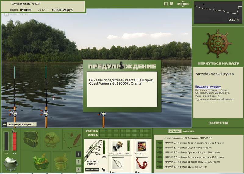Click the Получено опыта: 94500 text
Viewport: 244px width, 174px height.
25,4
